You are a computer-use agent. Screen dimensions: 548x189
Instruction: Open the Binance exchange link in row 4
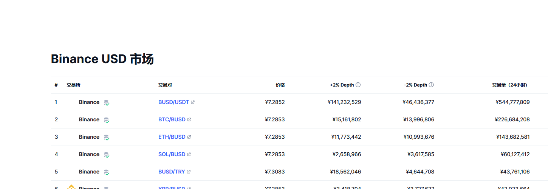click(89, 155)
